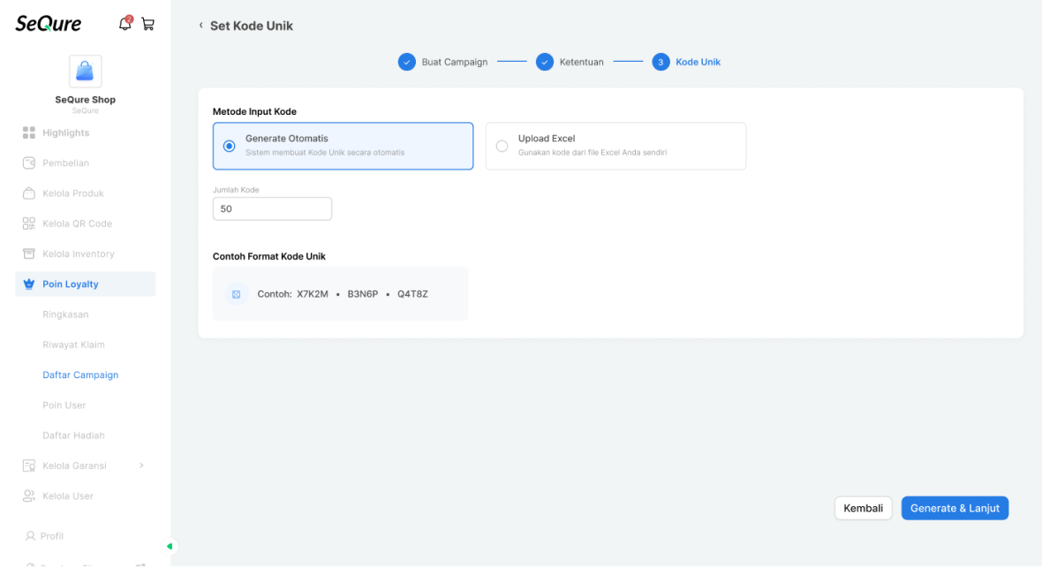This screenshot has height=567, width=1042.
Task: Go to Daftar Campaign submenu
Action: coord(80,374)
